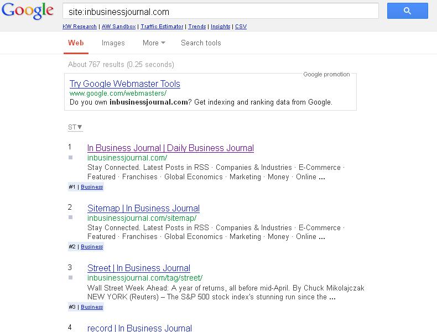Select the Web tab
This screenshot has width=437, height=332.
(76, 43)
